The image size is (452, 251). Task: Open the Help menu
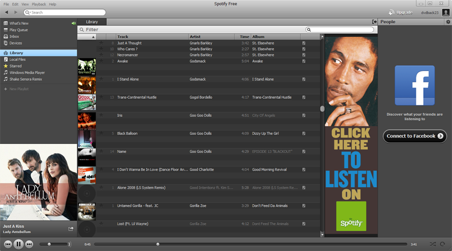tap(53, 5)
